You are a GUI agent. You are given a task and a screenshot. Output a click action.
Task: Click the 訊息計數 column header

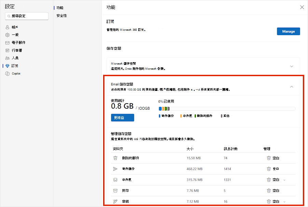[x=230, y=149]
